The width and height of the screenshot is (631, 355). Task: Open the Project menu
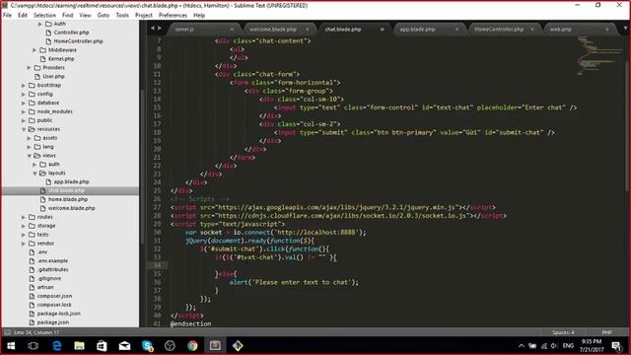click(x=144, y=16)
